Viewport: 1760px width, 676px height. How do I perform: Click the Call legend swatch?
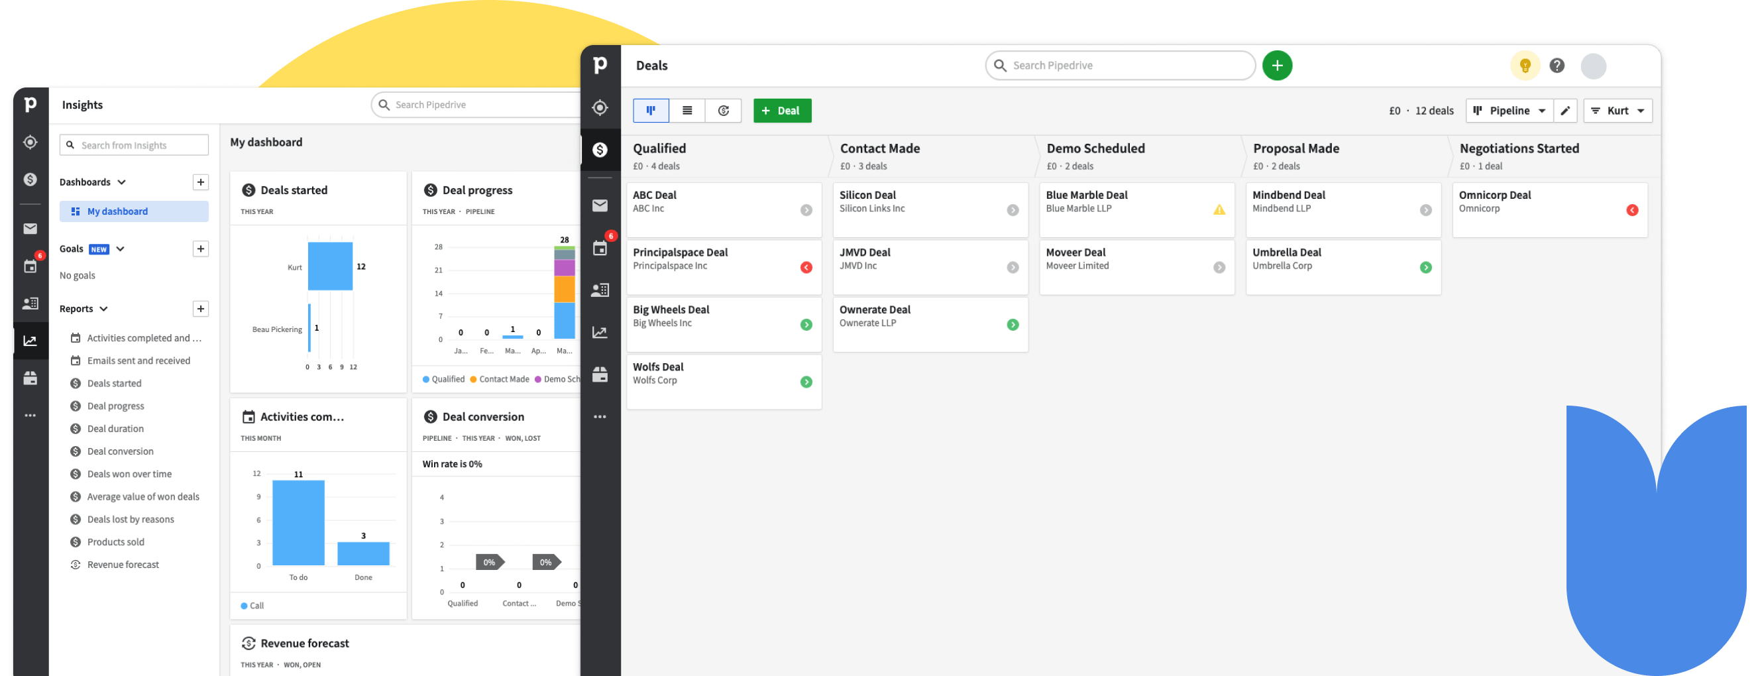click(x=244, y=606)
